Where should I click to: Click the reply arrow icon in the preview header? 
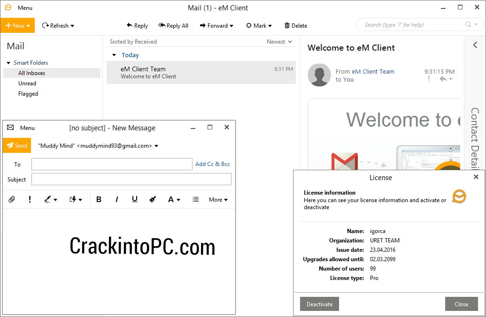tap(443, 79)
